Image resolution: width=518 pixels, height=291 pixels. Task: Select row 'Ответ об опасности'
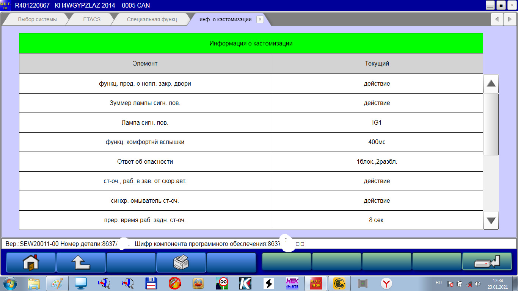251,161
